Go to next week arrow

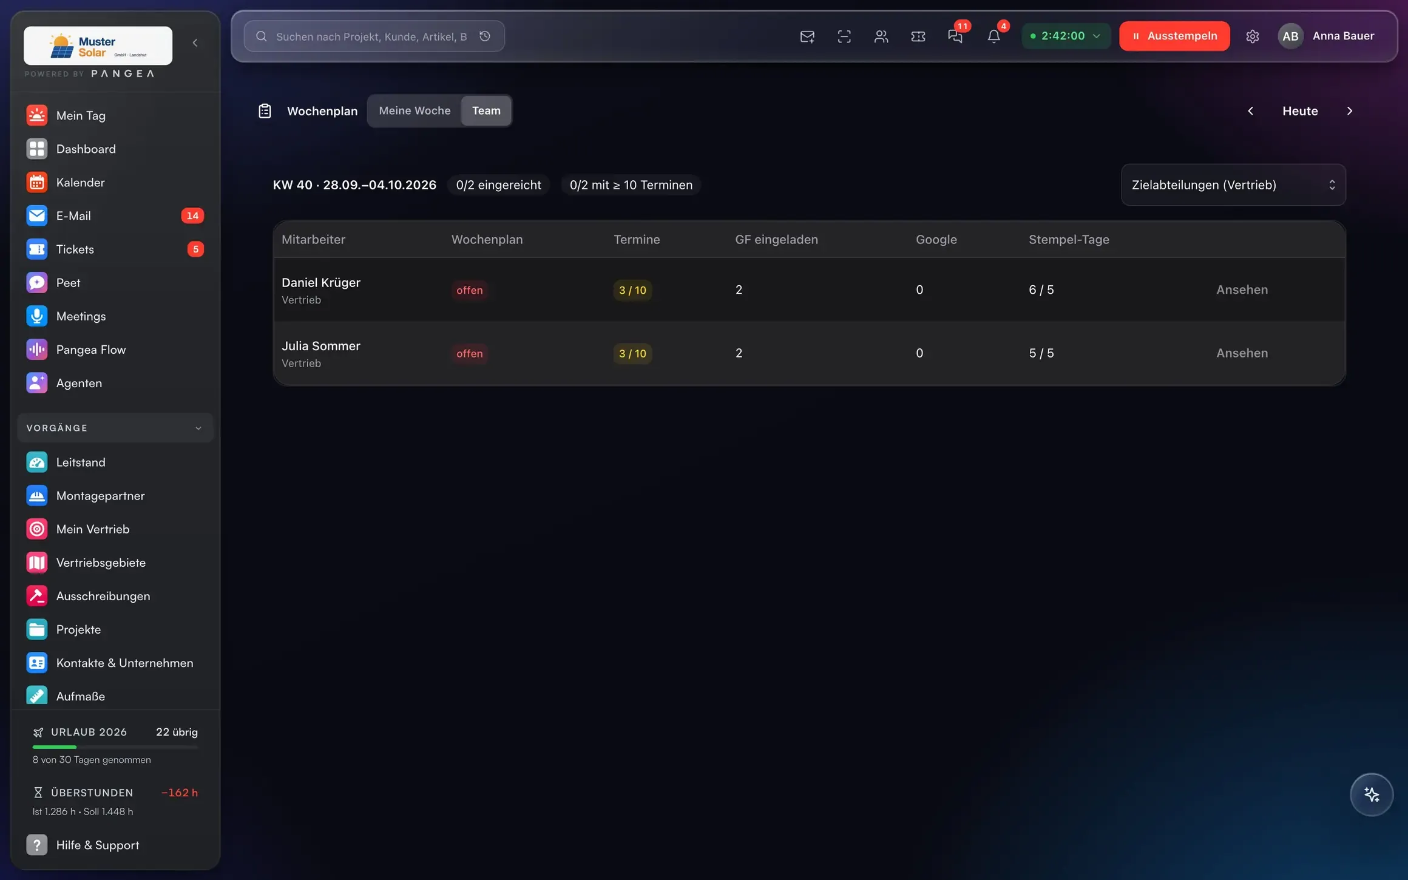tap(1349, 110)
